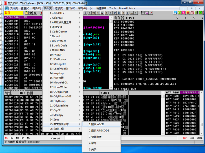Expand the StrongOD plugin submenu arrow
This screenshot has height=153, width=205.
coord(80,64)
